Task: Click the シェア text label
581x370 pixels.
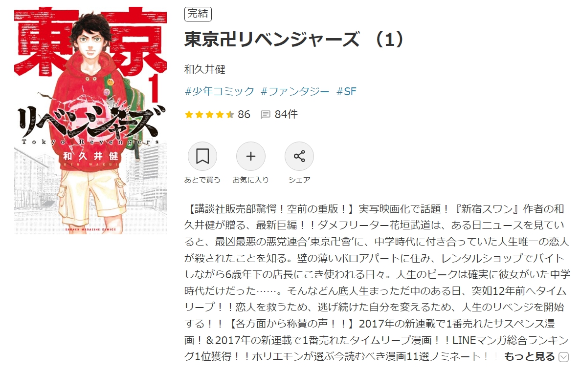Action: (299, 180)
